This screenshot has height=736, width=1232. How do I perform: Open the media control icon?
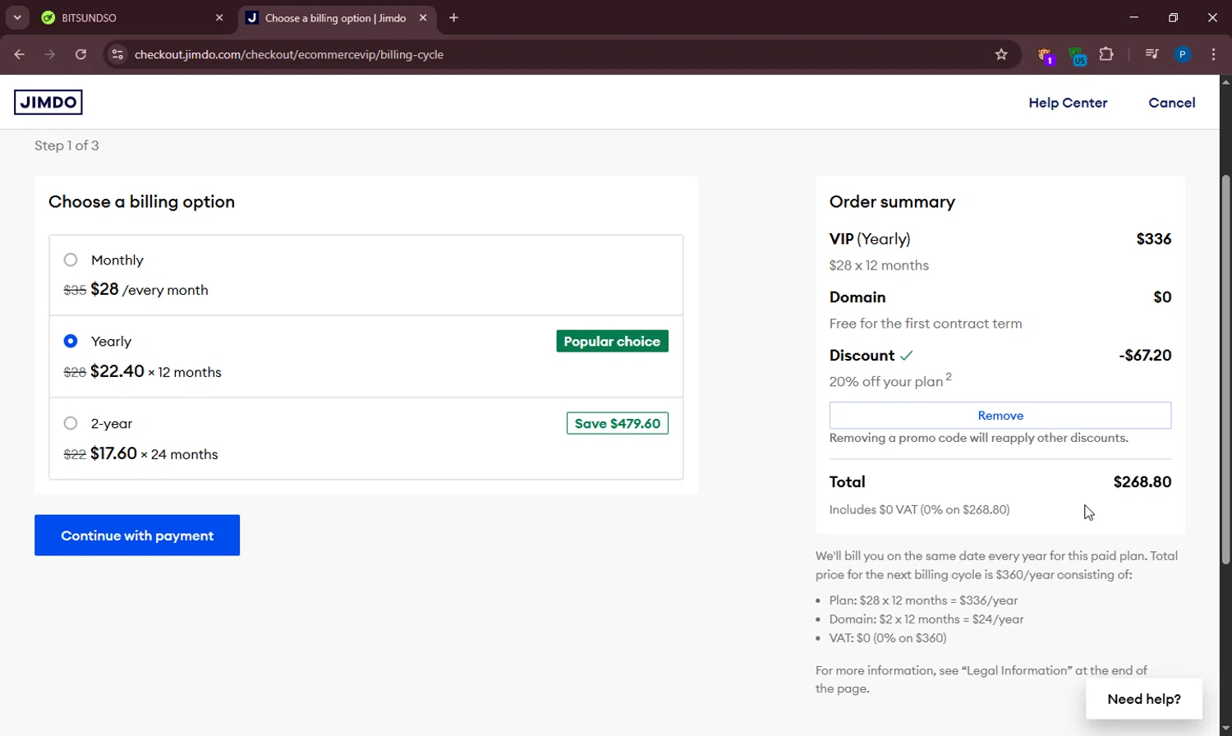click(x=1152, y=54)
